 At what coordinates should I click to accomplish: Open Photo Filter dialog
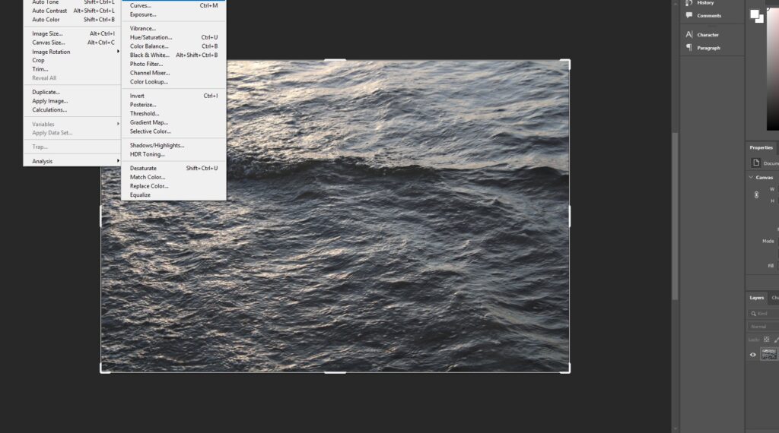173,64
